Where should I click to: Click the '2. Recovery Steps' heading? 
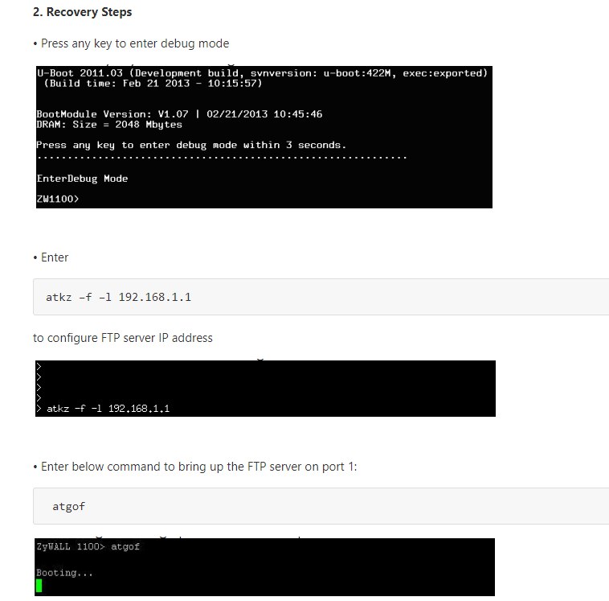[x=82, y=12]
